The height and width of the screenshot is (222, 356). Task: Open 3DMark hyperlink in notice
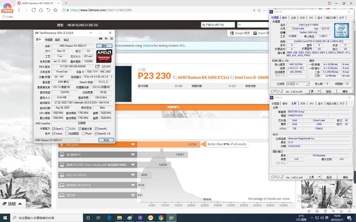point(148,46)
